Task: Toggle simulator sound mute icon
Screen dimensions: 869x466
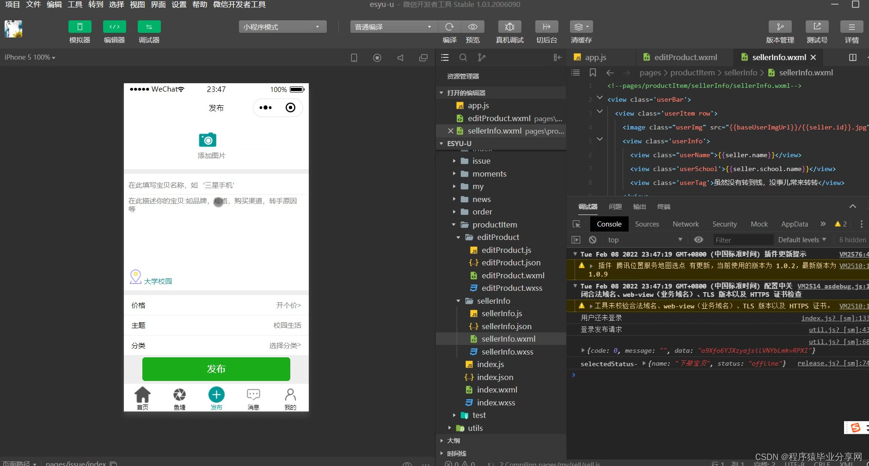Action: click(x=400, y=58)
